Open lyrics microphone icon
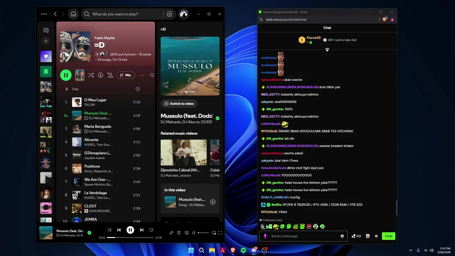The width and height of the screenshot is (455, 256). [171, 233]
